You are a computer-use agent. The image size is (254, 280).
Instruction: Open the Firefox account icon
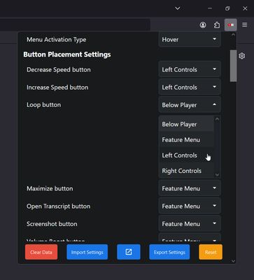(x=203, y=25)
